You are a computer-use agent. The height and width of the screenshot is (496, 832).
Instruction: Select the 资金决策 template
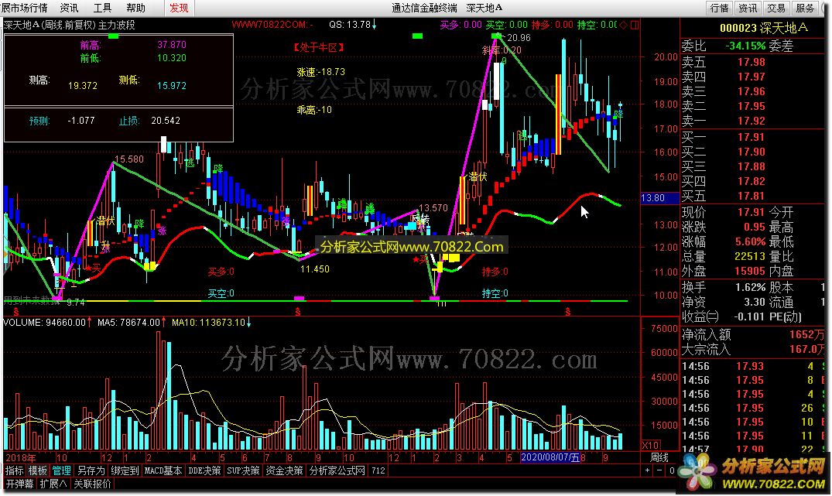tap(284, 470)
